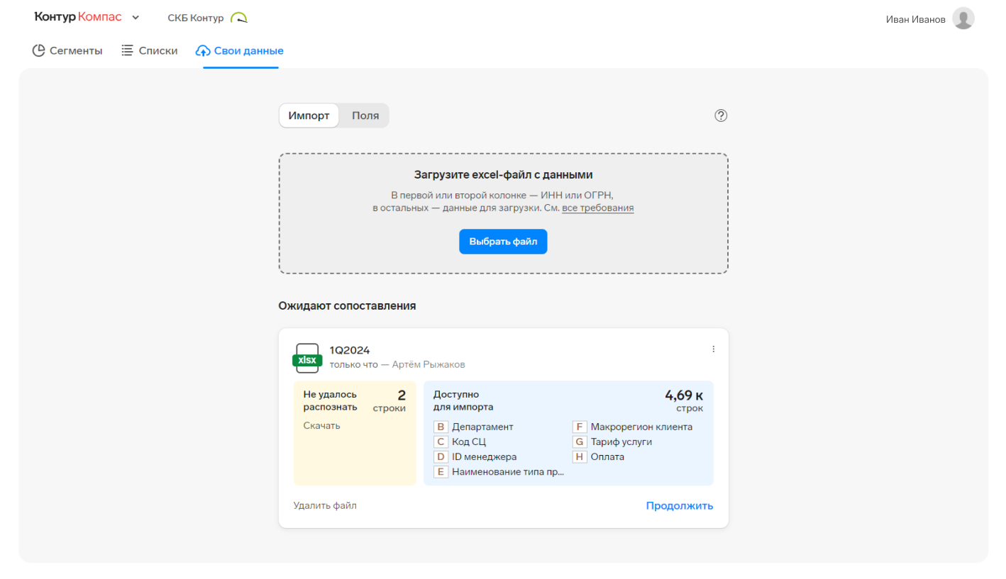This screenshot has width=1006, height=579.
Task: Click the xlsx file icon for 1Q2024
Action: point(307,358)
